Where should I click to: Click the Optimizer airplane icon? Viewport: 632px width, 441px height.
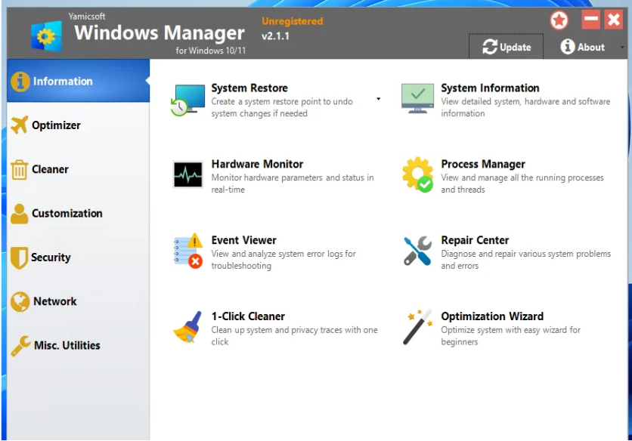pos(20,125)
